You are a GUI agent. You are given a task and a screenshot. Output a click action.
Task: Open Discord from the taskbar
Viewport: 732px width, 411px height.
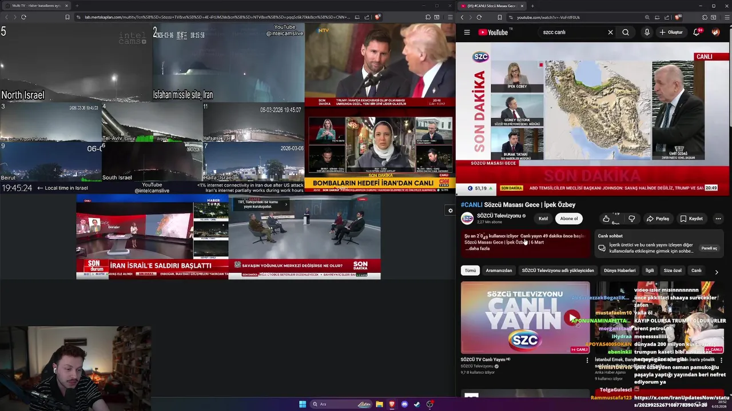point(404,404)
